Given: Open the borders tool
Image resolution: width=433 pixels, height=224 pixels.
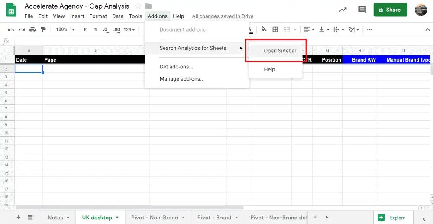Looking at the screenshot, I should 275,29.
